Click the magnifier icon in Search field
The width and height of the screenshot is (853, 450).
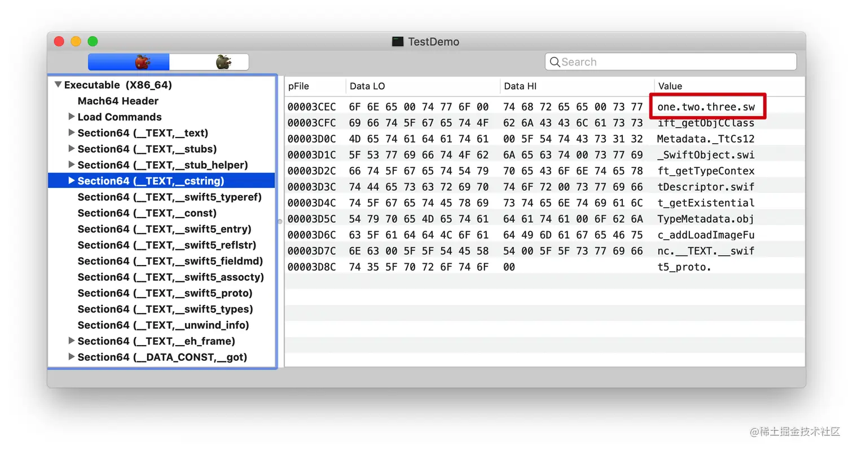pos(555,62)
